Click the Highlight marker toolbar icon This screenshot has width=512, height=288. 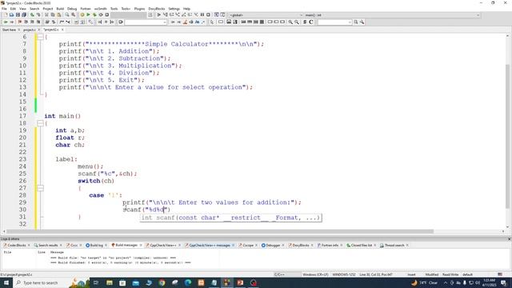185,22
